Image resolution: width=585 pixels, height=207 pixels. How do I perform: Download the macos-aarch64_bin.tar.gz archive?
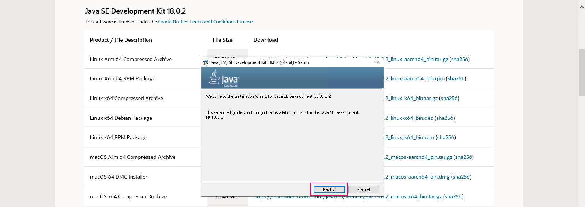tap(418, 157)
